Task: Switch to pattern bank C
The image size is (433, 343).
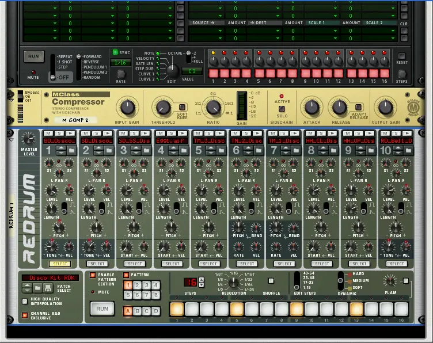Action: (146, 311)
